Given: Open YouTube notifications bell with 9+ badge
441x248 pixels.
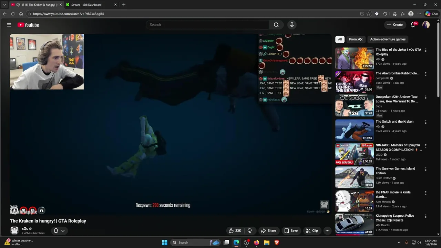Looking at the screenshot, I should pyautogui.click(x=413, y=25).
